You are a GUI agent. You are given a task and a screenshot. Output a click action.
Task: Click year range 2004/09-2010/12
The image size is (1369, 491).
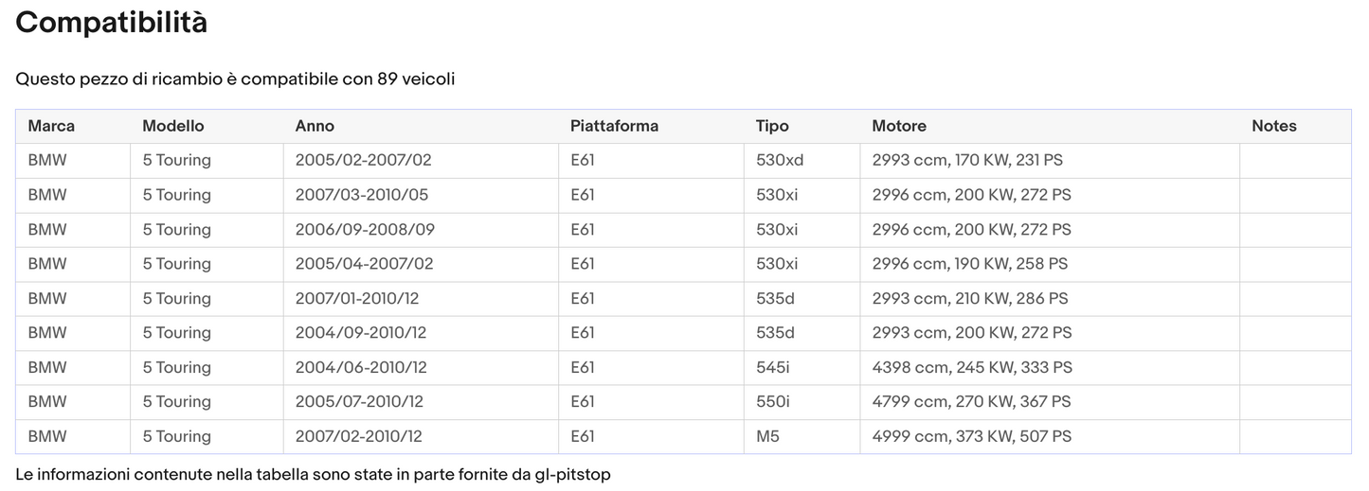(x=361, y=333)
